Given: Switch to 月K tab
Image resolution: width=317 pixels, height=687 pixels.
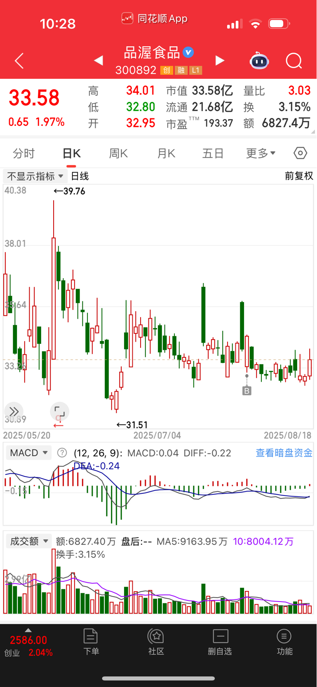Looking at the screenshot, I should click(x=166, y=153).
